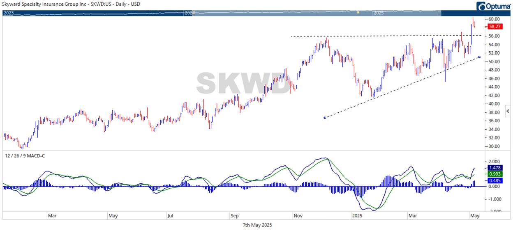Expand the side panel arrow at right edge
The image size is (513, 233).
click(x=508, y=111)
